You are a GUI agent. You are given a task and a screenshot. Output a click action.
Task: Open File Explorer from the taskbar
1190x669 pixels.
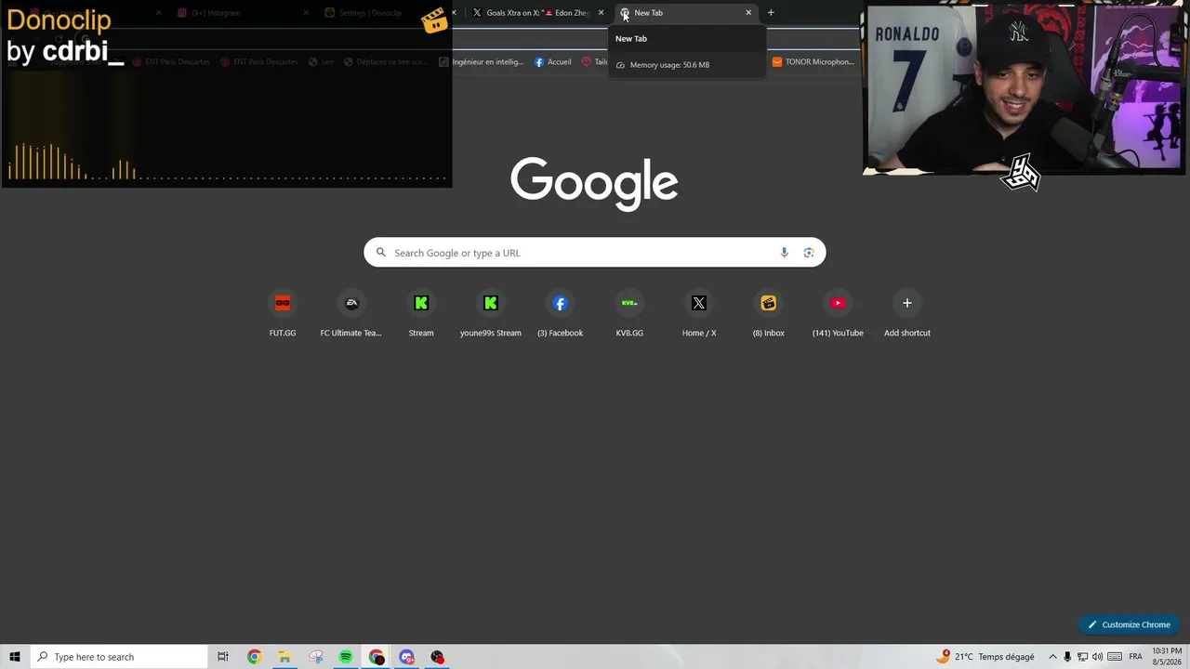(x=284, y=657)
